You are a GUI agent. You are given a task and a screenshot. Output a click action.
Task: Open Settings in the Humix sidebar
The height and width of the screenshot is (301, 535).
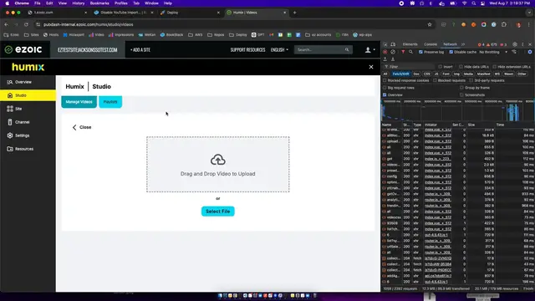tap(28, 135)
